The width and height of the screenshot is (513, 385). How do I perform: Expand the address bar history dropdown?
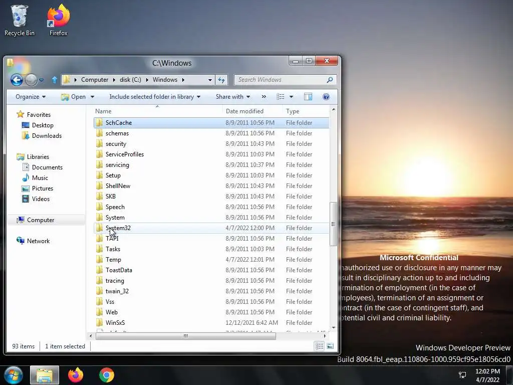[x=210, y=80]
